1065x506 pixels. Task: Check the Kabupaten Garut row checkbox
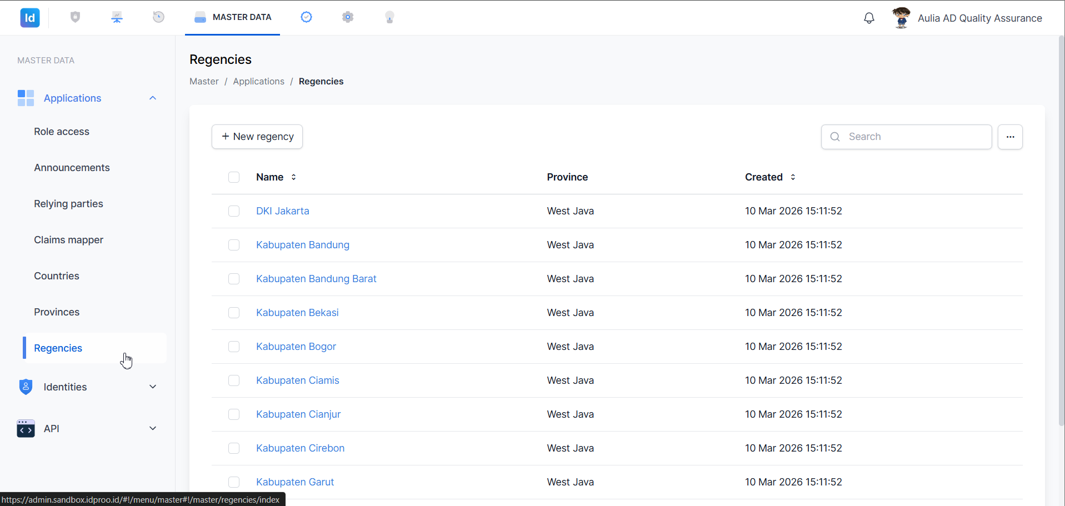click(x=234, y=482)
